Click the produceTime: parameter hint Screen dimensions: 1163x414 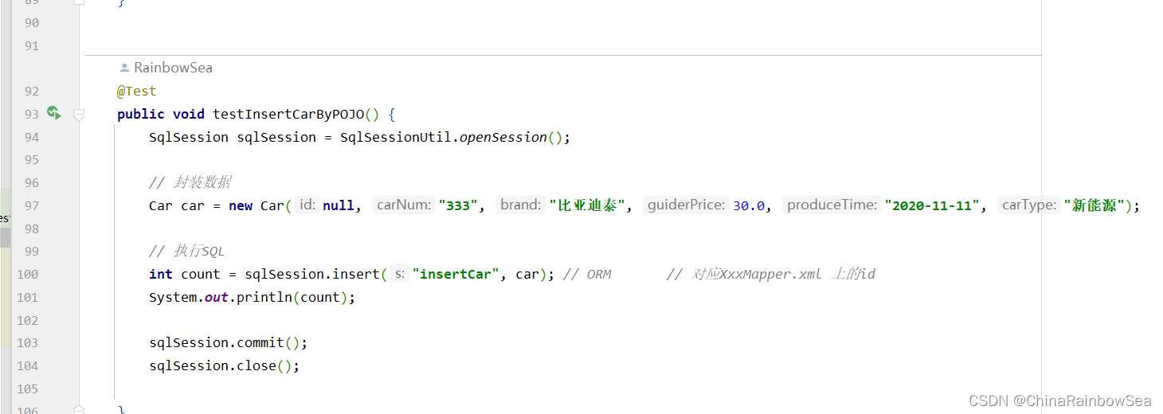(832, 205)
